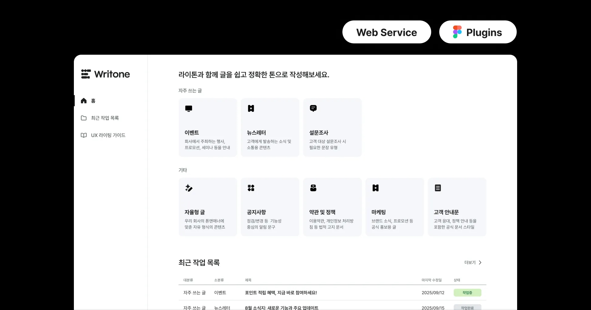Select the 이벤트 monitor icon
Viewport: 591px width, 310px height.
[188, 108]
